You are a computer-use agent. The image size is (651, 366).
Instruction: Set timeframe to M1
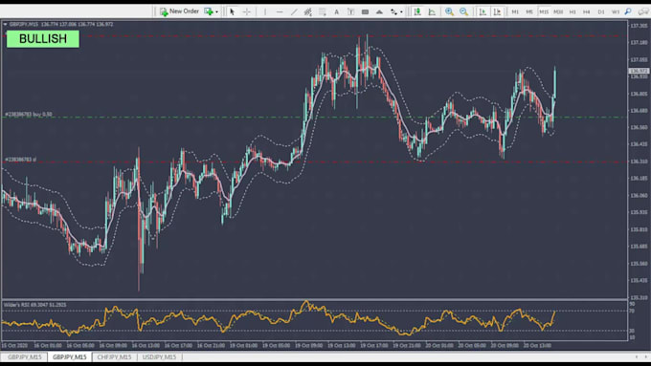(515, 12)
